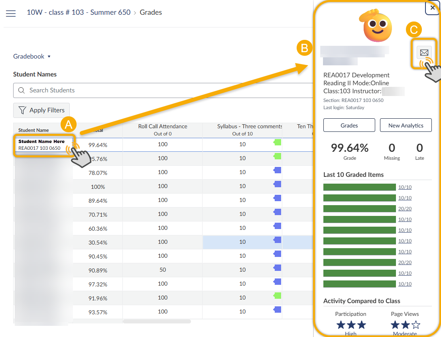Click the Late count value
The width and height of the screenshot is (441, 337).
[x=419, y=148]
